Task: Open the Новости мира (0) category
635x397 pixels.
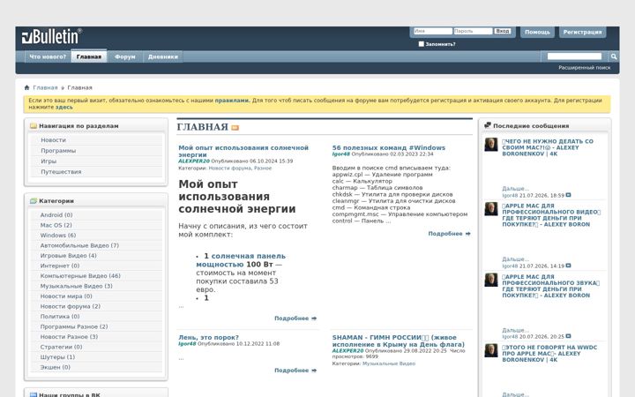Action: click(66, 296)
